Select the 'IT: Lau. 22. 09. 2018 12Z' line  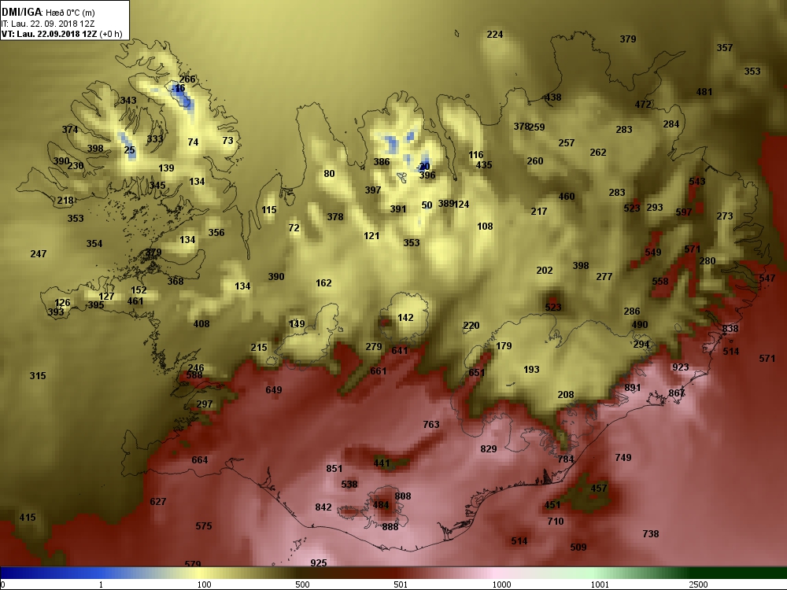48,23
